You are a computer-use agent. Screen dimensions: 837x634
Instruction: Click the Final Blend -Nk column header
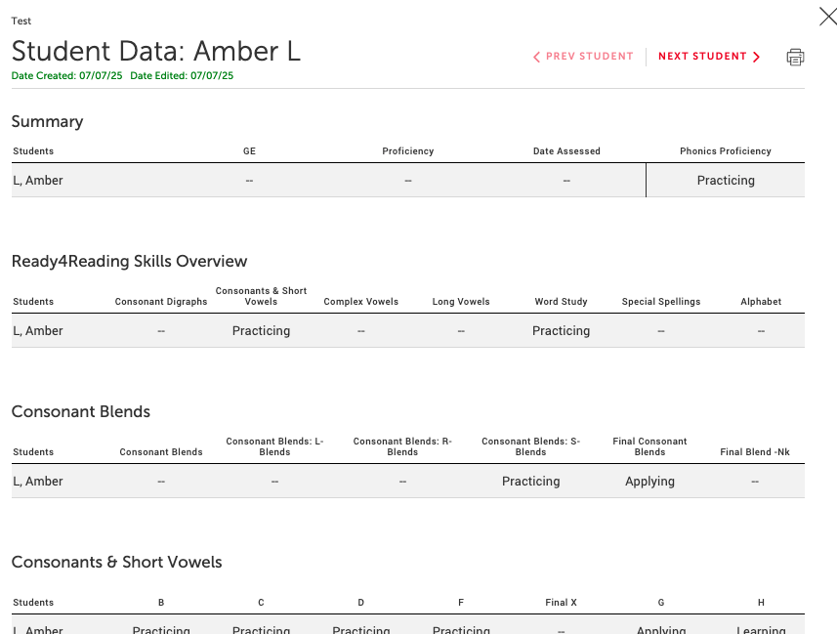pos(755,452)
